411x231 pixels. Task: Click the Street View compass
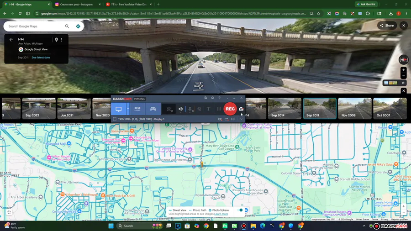pos(403,60)
